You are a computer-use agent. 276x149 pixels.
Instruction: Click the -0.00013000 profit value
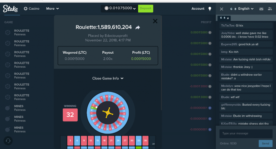tap(199, 86)
